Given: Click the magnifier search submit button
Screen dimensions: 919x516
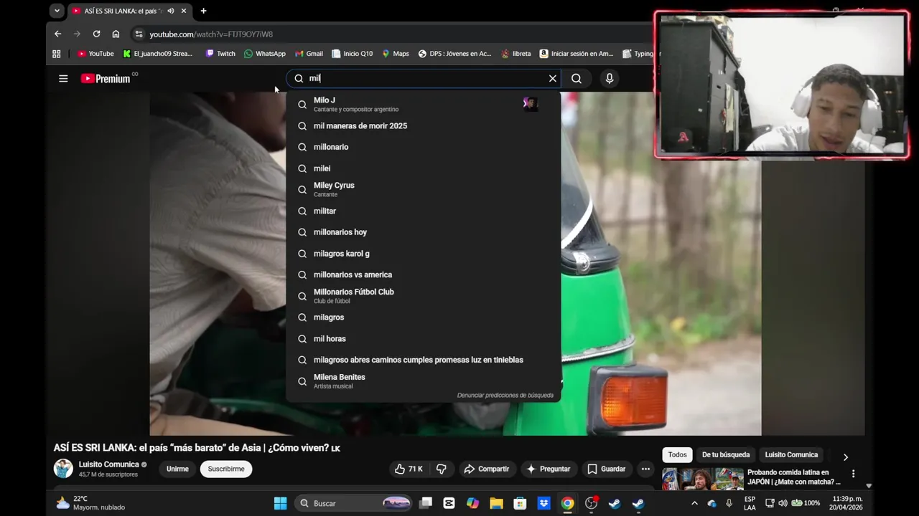Looking at the screenshot, I should tap(577, 79).
